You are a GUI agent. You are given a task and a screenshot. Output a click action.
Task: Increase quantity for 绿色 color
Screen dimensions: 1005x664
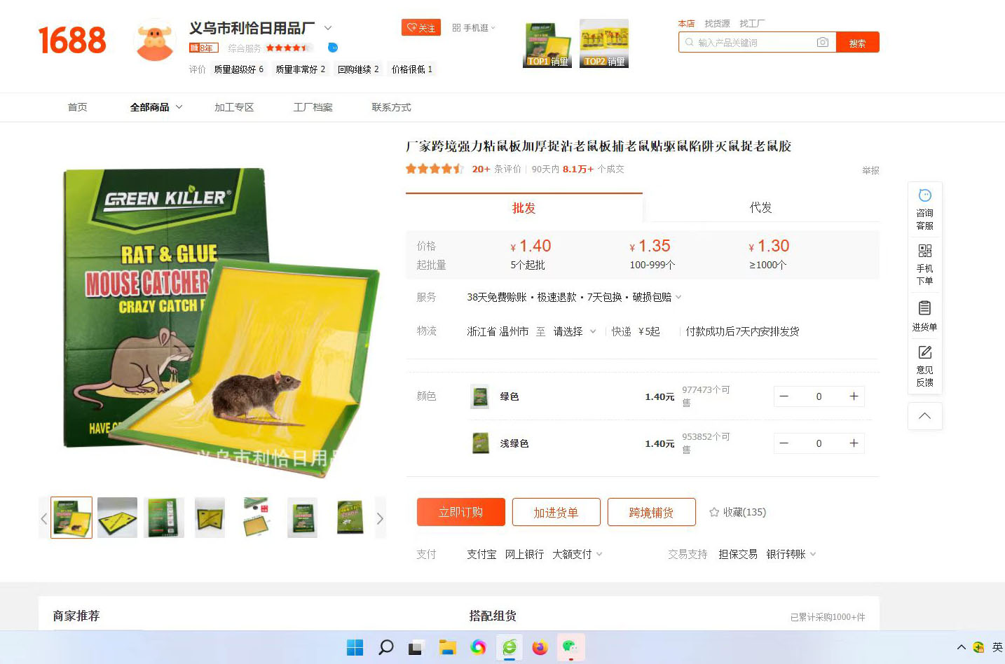854,396
